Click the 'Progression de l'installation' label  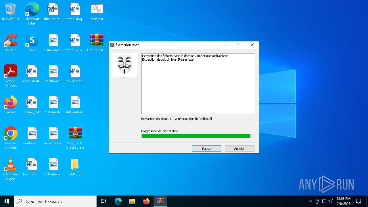click(x=160, y=131)
